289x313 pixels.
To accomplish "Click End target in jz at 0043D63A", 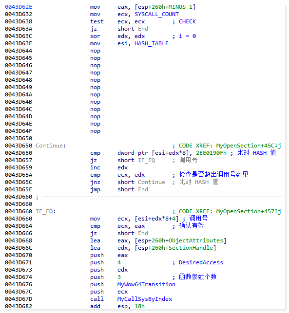I will click(x=143, y=29).
